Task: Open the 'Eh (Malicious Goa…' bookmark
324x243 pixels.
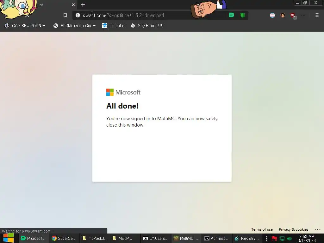Action: pyautogui.click(x=75, y=26)
